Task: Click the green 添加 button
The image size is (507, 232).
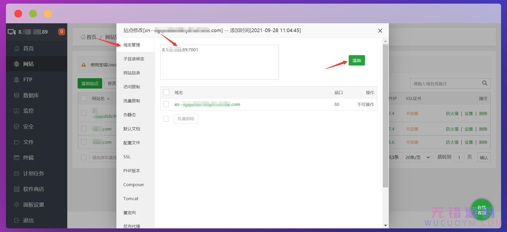Action: tap(356, 60)
